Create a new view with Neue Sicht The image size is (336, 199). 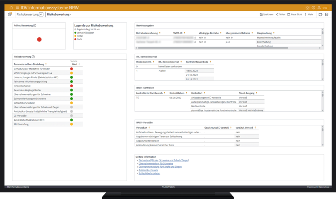(x=295, y=14)
